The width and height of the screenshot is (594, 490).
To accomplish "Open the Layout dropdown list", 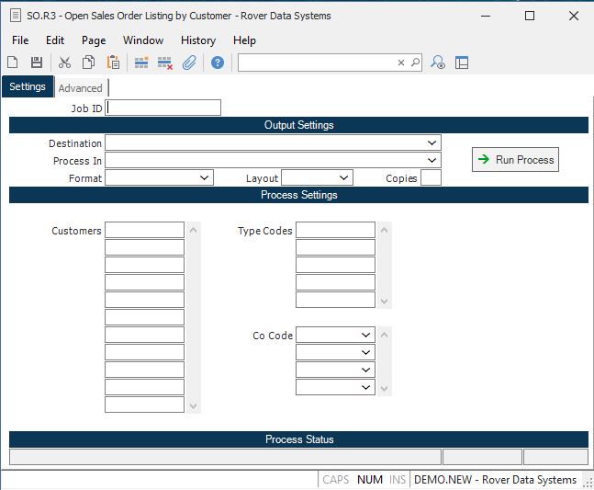I will 343,178.
